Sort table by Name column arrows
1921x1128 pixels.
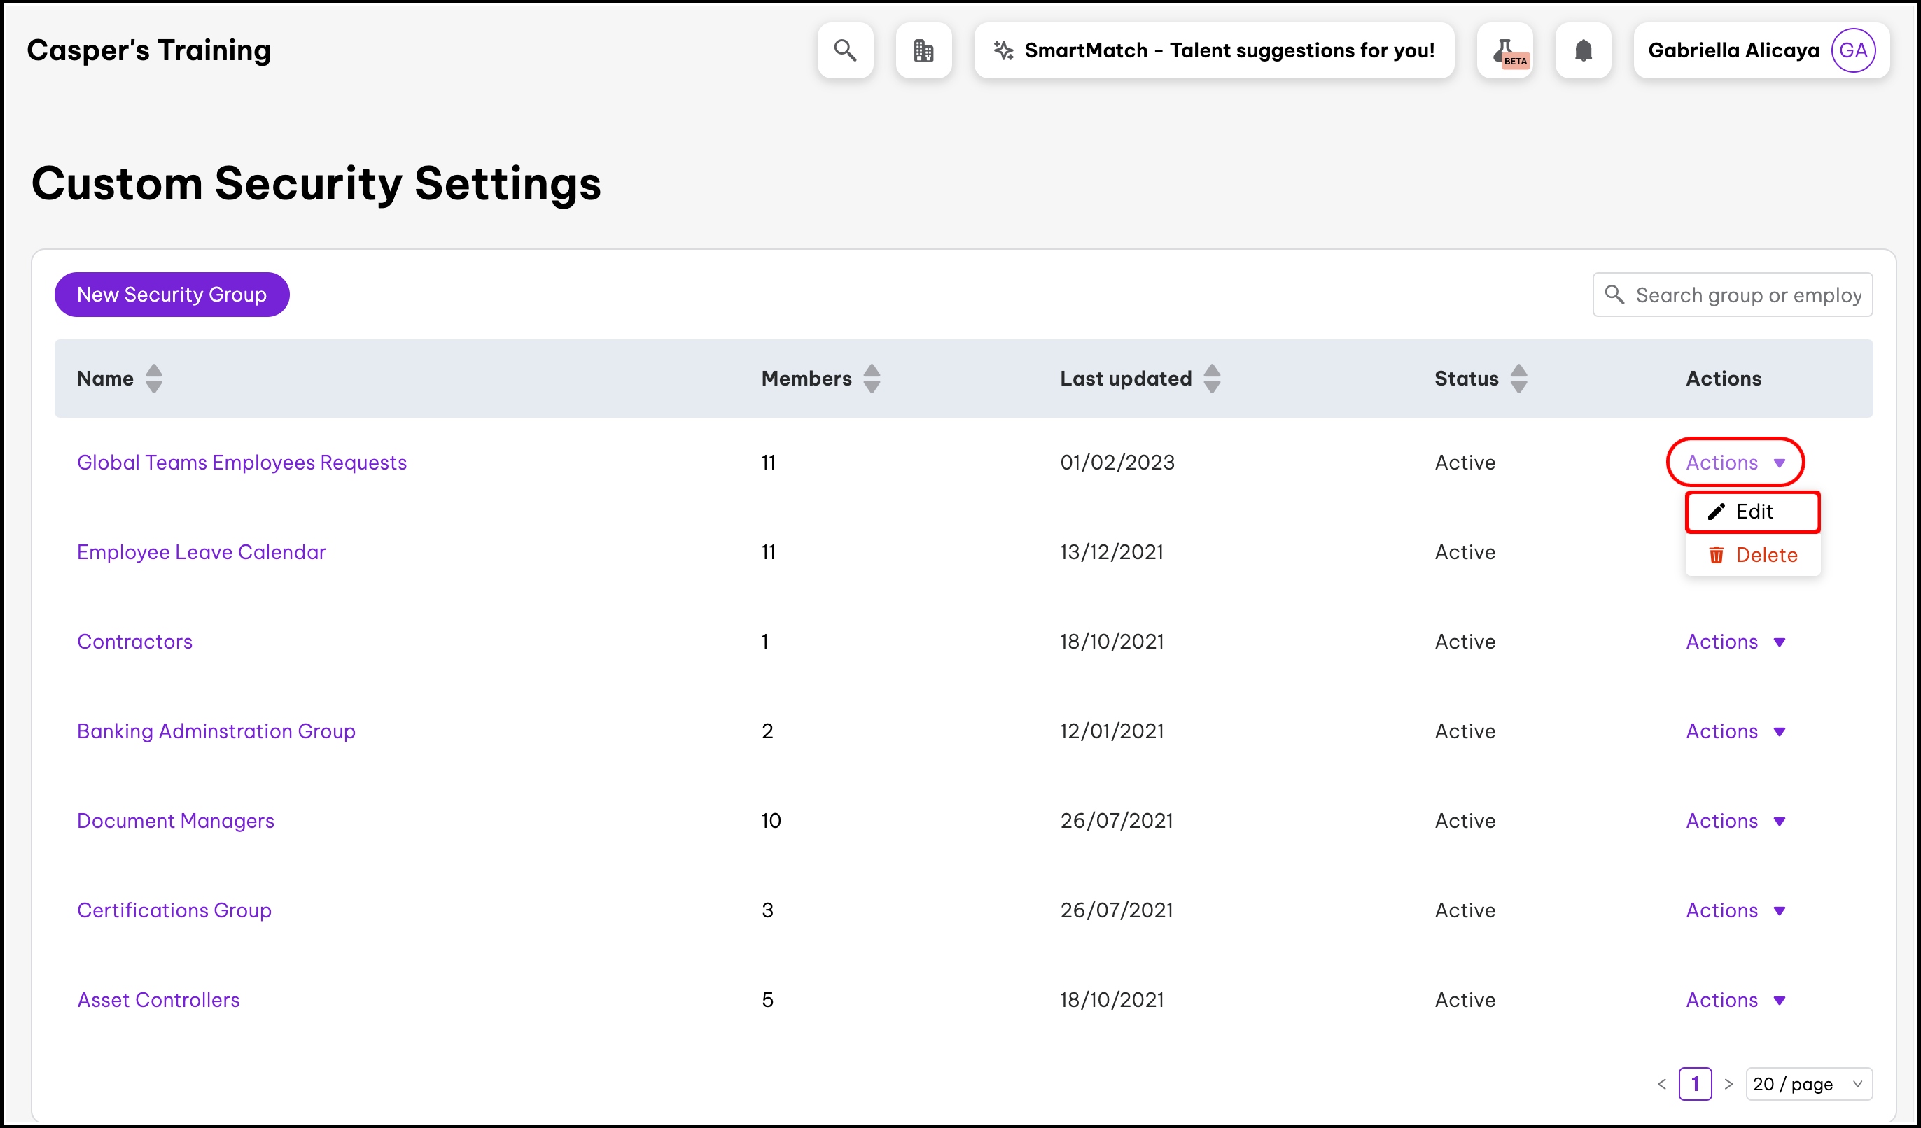click(154, 379)
